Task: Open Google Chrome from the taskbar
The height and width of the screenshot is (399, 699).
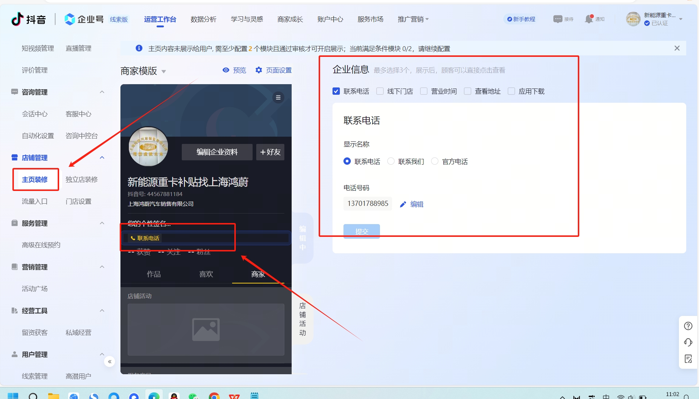Action: [214, 396]
